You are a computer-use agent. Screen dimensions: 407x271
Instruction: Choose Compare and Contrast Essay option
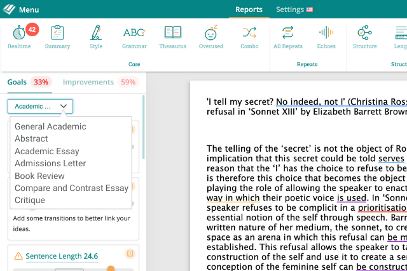(71, 188)
